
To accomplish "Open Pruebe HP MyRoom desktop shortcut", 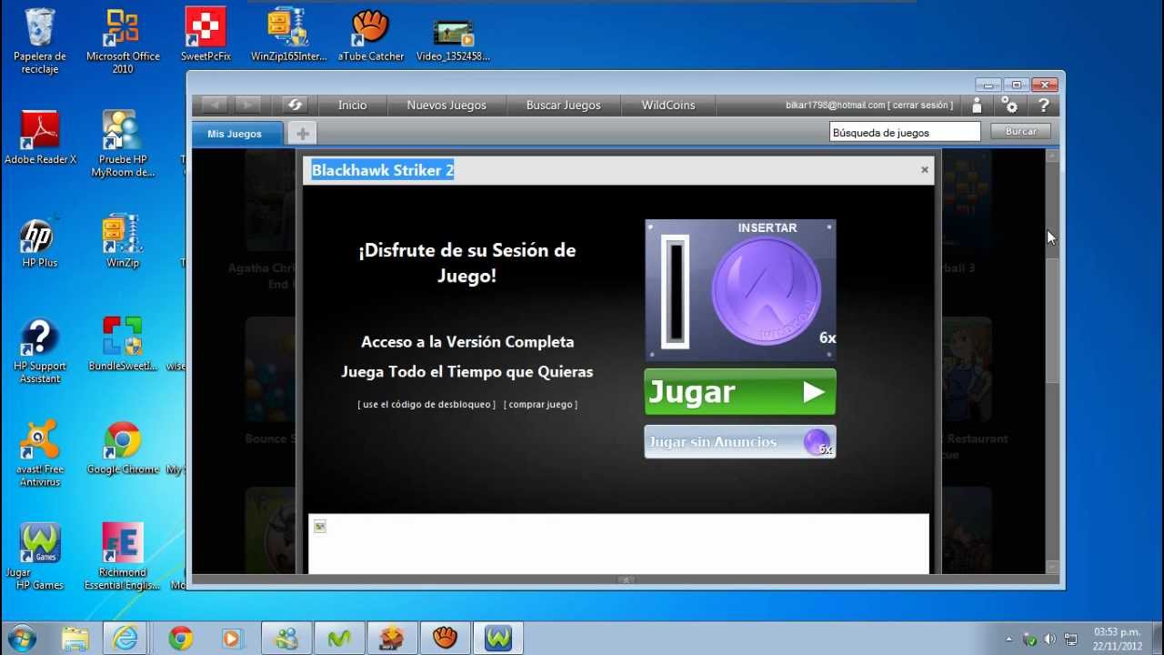I will tap(123, 144).
